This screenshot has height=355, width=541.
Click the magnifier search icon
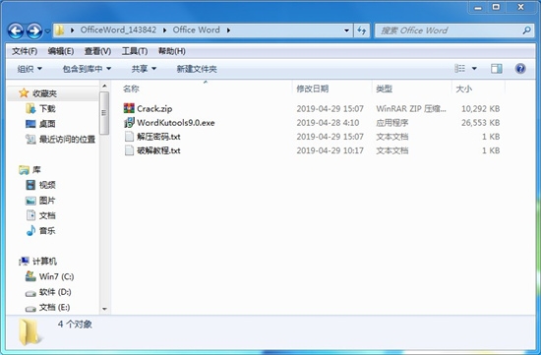[527, 30]
